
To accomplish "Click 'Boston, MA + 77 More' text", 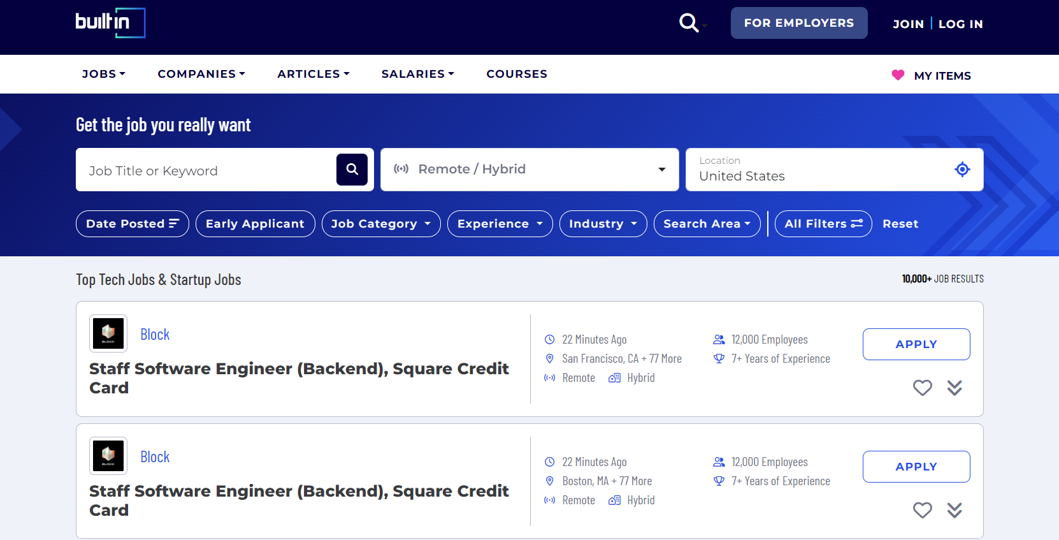I will (607, 481).
